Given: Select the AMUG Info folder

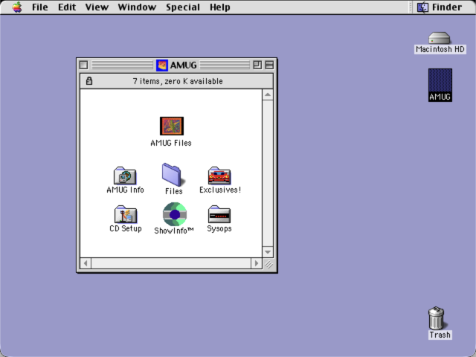Looking at the screenshot, I should [x=125, y=176].
